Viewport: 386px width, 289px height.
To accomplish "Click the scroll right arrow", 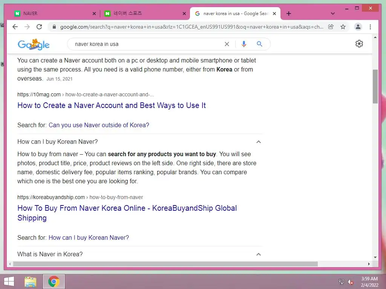I will [x=369, y=264].
